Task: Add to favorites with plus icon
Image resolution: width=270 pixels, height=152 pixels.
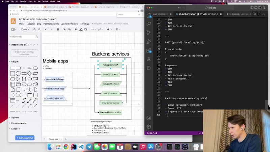Action: (31, 45)
